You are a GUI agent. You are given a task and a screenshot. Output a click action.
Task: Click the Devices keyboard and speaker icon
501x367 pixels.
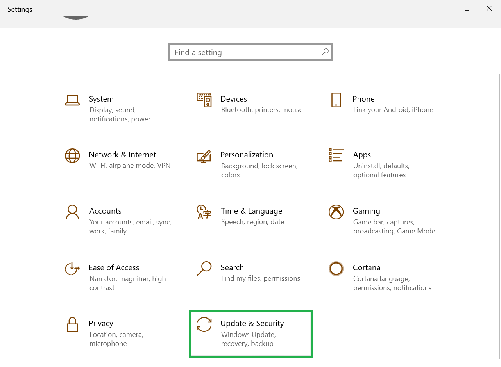point(204,100)
